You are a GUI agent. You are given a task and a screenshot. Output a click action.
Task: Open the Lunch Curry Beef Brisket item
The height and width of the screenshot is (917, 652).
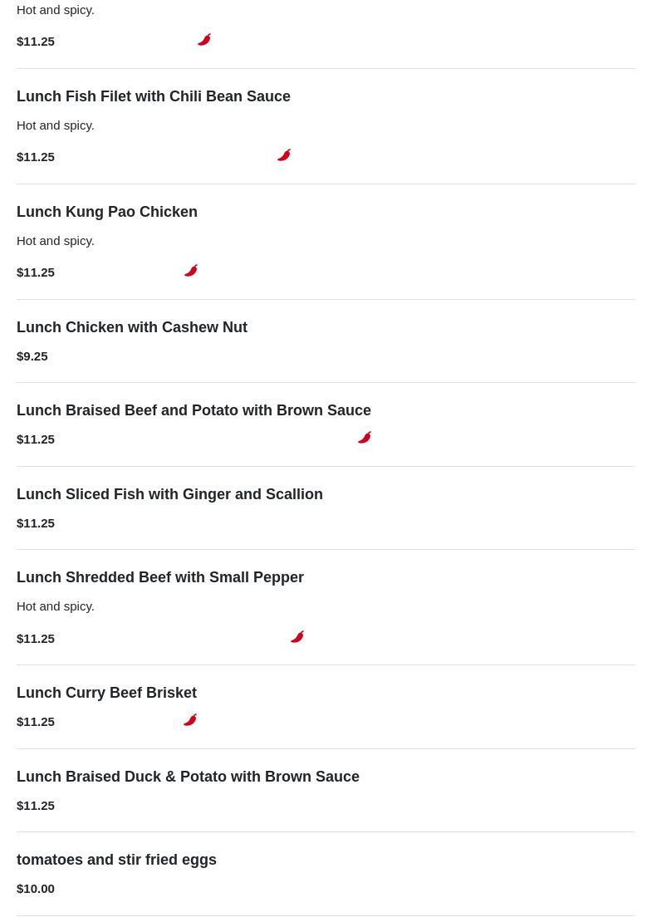(x=106, y=693)
